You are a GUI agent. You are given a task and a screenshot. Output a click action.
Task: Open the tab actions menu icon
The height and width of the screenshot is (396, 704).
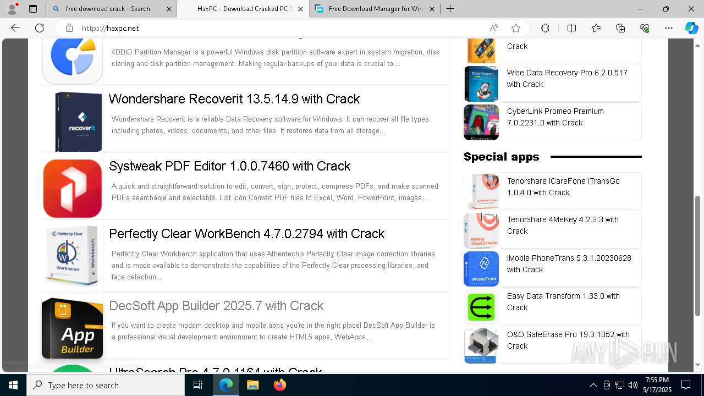click(33, 9)
